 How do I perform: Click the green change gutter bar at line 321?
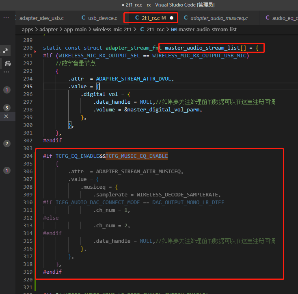tap(35, 287)
